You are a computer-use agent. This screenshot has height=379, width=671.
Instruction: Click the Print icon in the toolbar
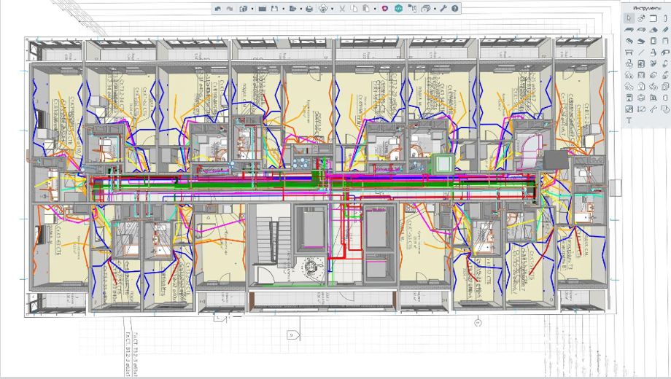(309, 9)
